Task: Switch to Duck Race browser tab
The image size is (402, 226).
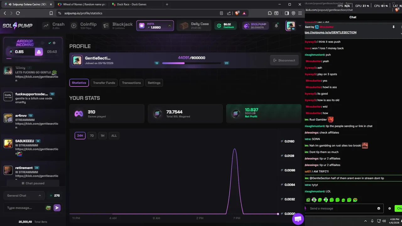Action: tap(135, 4)
